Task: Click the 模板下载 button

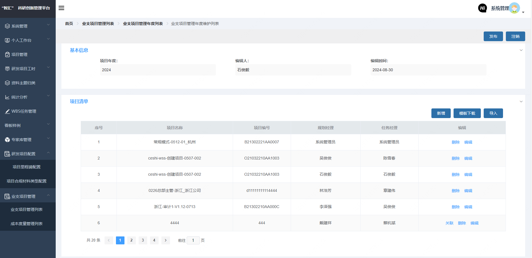Action: tap(467, 113)
